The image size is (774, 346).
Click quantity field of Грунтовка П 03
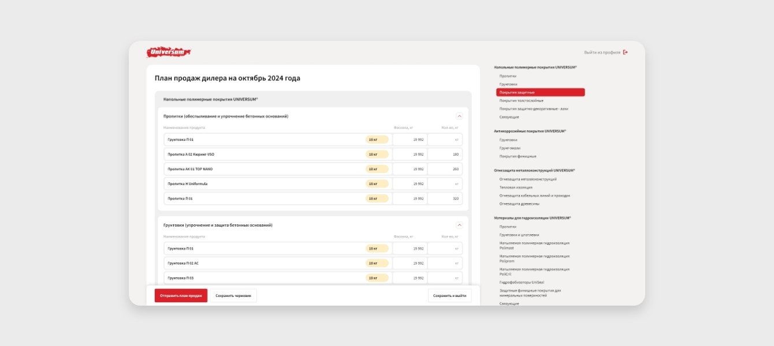click(x=445, y=278)
